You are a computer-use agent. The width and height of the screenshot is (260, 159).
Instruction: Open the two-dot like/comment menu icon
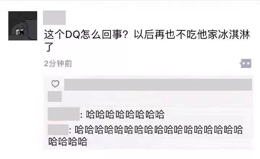pyautogui.click(x=246, y=63)
